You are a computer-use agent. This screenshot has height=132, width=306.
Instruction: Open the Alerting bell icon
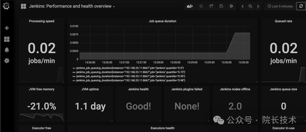[7, 50]
